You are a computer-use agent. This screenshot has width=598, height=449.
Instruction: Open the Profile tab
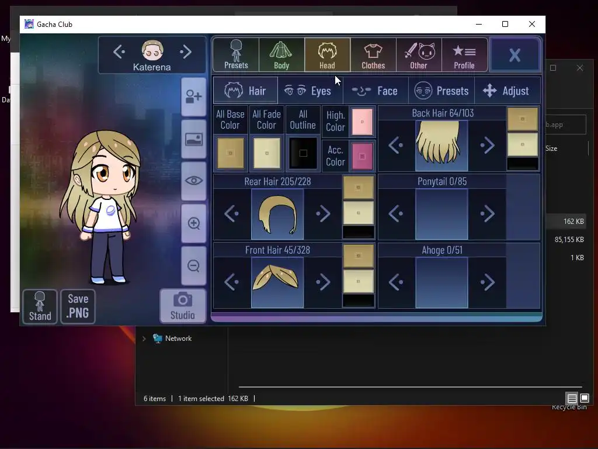[x=464, y=54]
